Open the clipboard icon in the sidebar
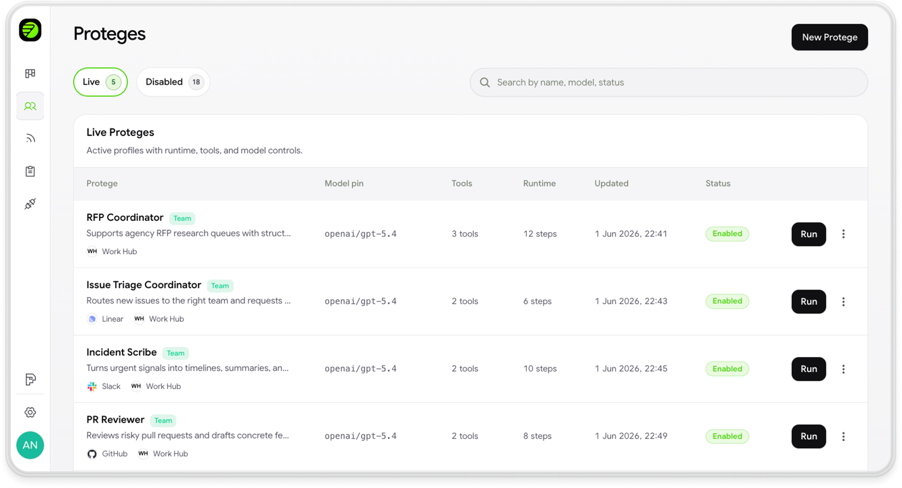 click(30, 171)
